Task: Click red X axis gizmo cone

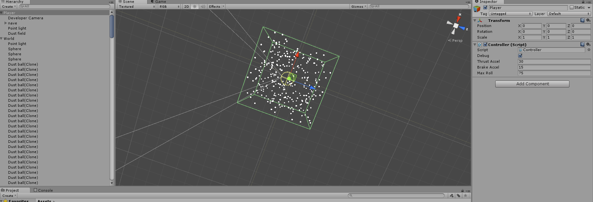Action: 458,19
